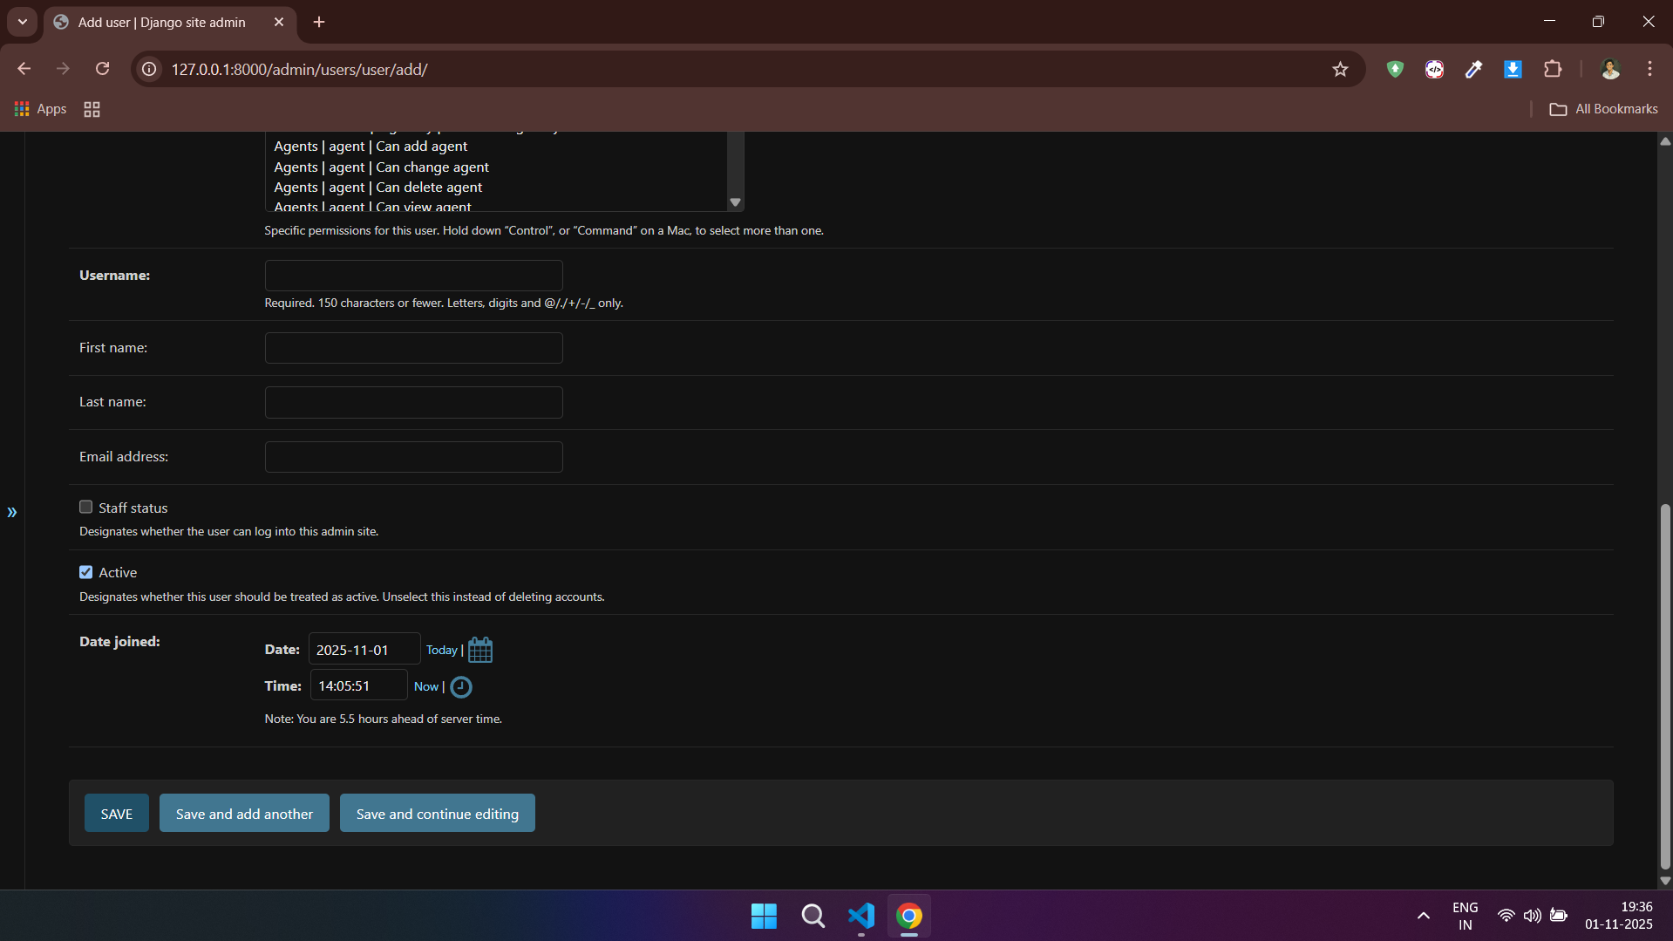Open the Chrome profile avatar
The image size is (1673, 941).
[x=1610, y=70]
